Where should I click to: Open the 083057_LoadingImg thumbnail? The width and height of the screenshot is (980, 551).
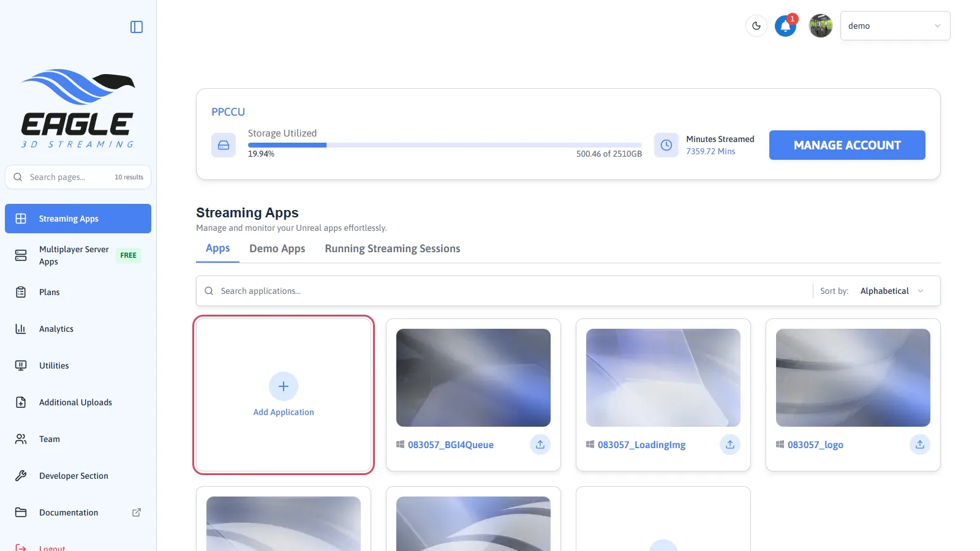[663, 378]
